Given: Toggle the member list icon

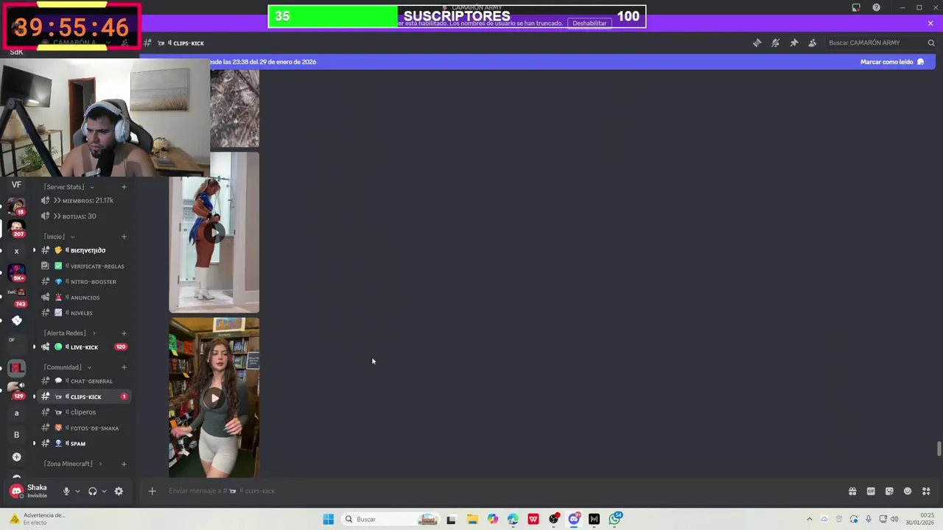Looking at the screenshot, I should click(812, 43).
